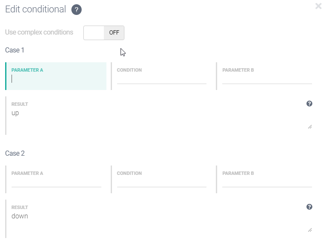Click resize handle of Case 1 Result box
Screen dimensions: 327x241
pyautogui.click(x=309, y=126)
